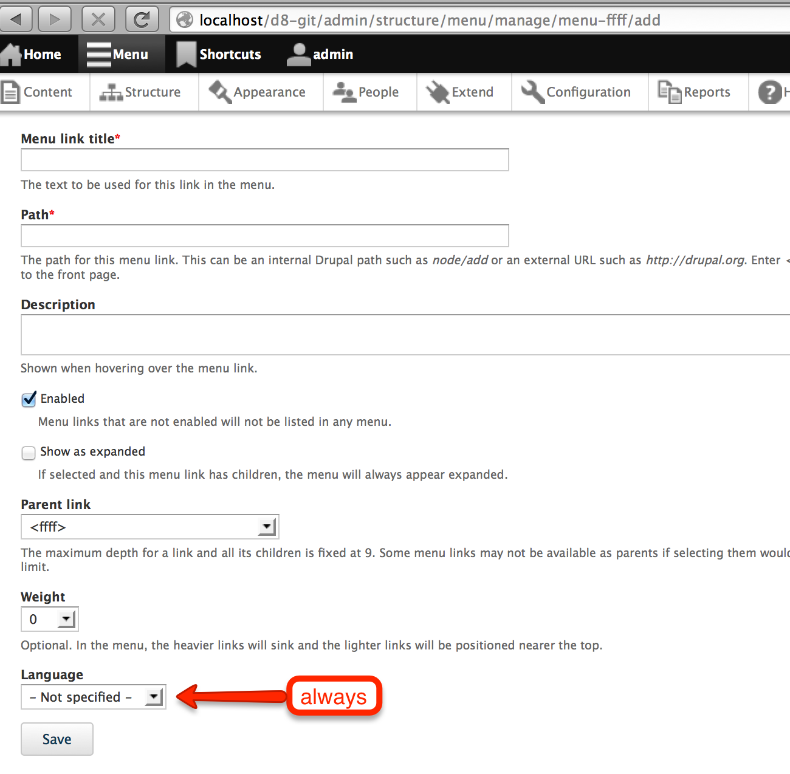Open the Configuration admin menu item
This screenshot has width=790, height=774.
point(580,92)
